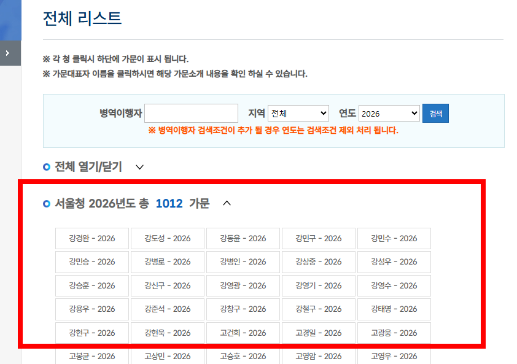
Task: Open 강경완 - 2026 family entry
Action: click(92, 238)
